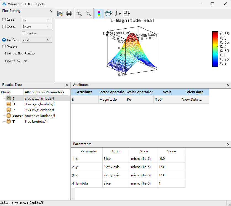Close the Plot Setting panel

click(x=51, y=11)
